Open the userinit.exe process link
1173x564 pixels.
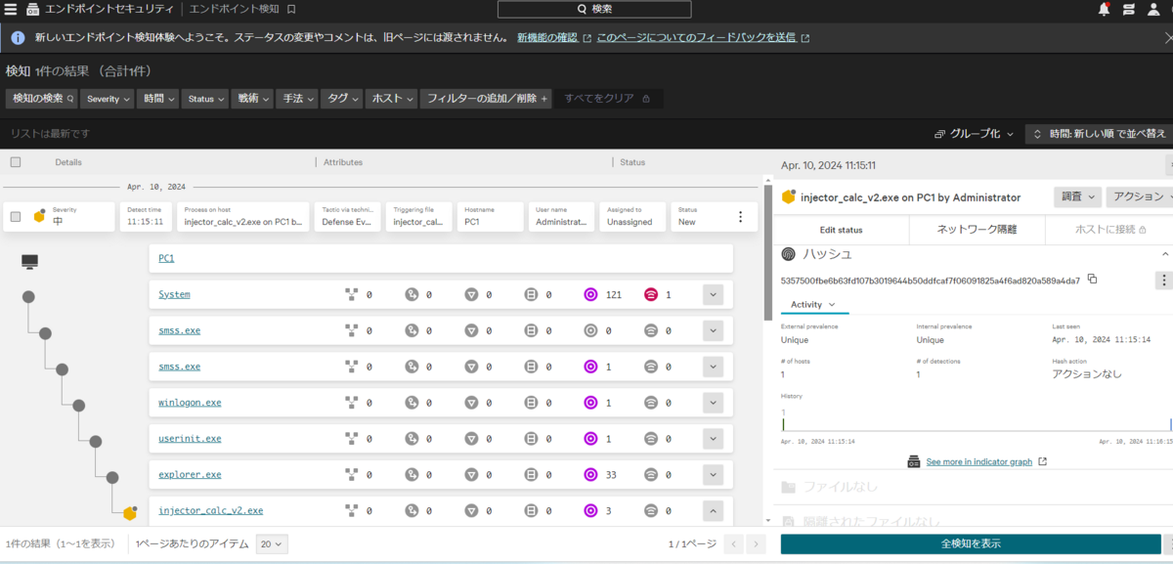(190, 439)
